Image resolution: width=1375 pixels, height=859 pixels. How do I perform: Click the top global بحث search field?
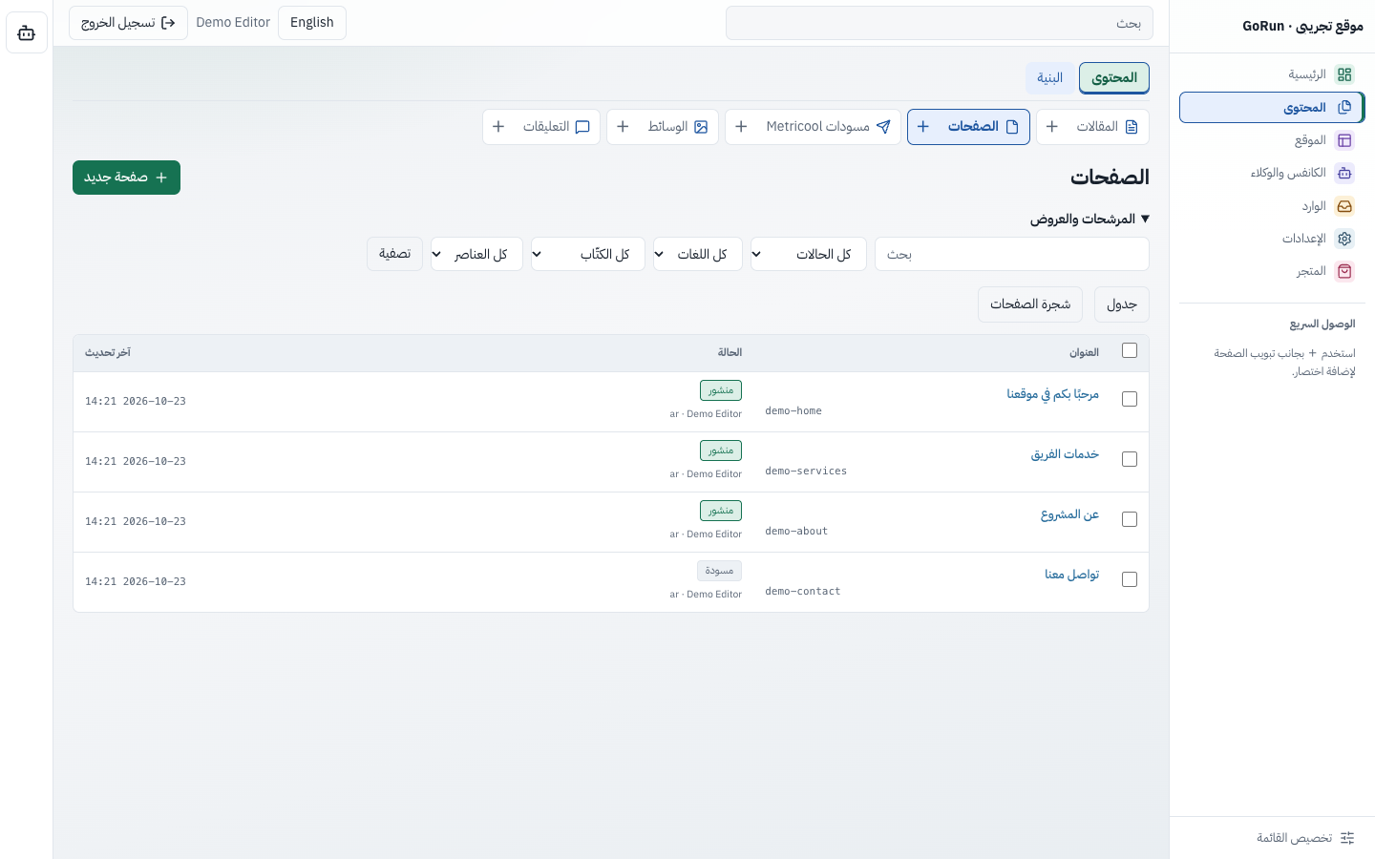pos(940,23)
